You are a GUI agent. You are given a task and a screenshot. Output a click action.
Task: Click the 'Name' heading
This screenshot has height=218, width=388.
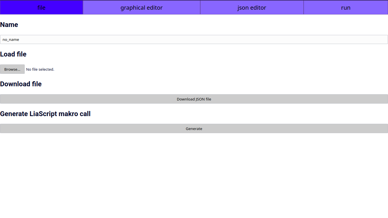pyautogui.click(x=9, y=25)
